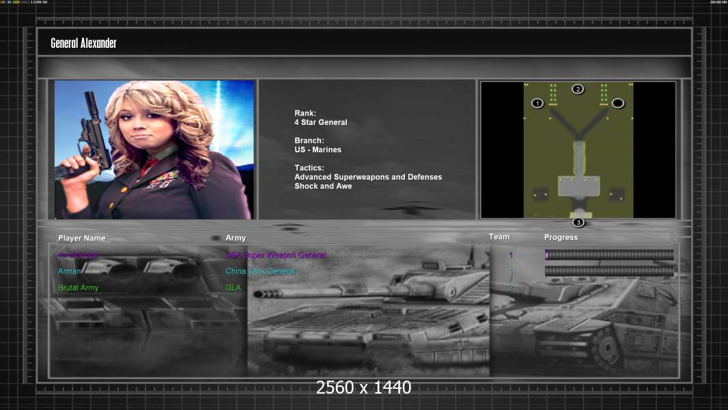Click the 'Army' column header
Screen dimensions: 728x410
(236, 238)
